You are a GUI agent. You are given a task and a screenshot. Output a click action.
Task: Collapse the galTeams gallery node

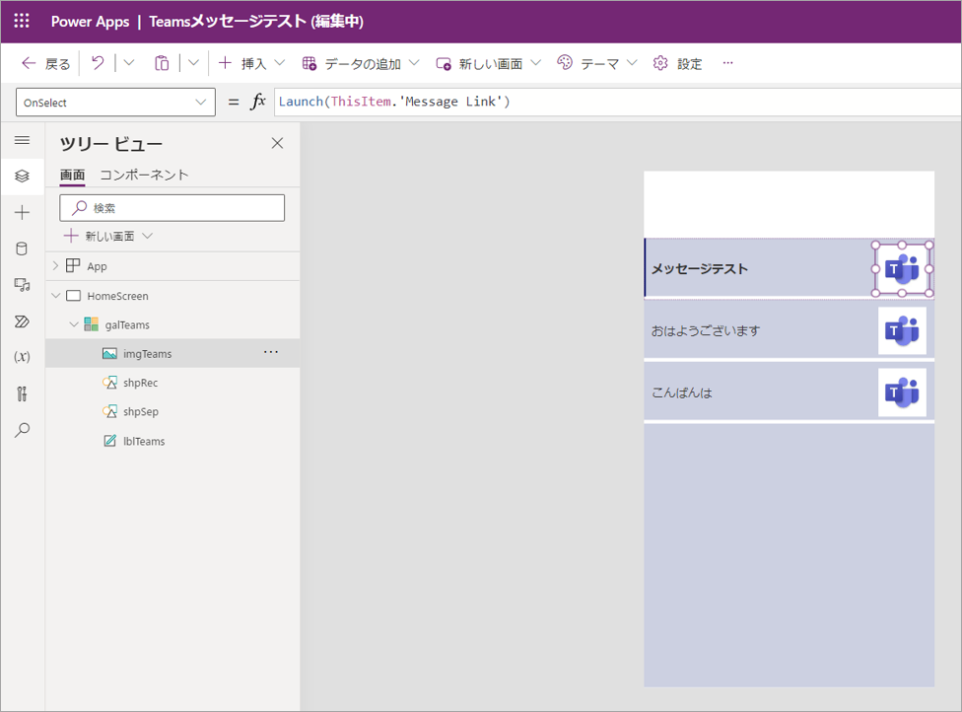pyautogui.click(x=74, y=324)
